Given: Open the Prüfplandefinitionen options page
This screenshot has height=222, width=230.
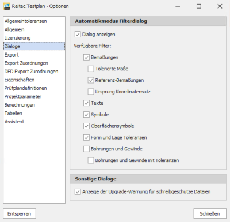Looking at the screenshot, I should pos(34,88).
